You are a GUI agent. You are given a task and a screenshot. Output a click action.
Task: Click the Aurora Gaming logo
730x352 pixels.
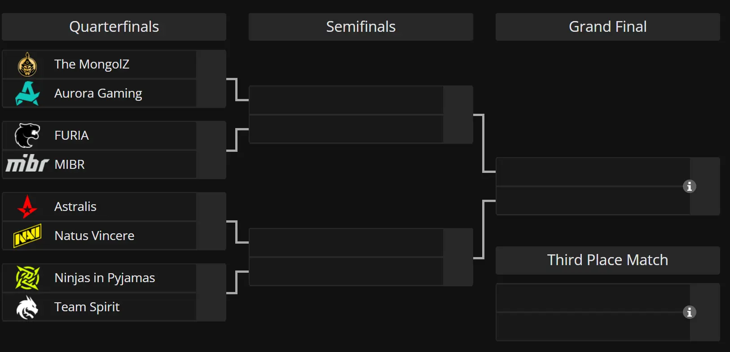[x=27, y=93]
